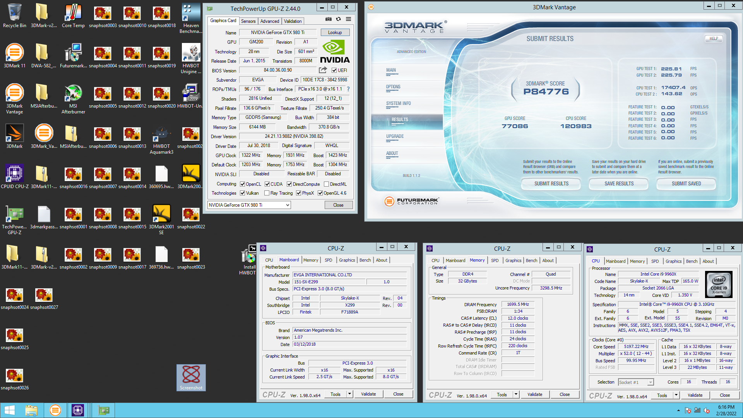
Task: Click GPU-Z refresh icon
Action: pos(338,19)
